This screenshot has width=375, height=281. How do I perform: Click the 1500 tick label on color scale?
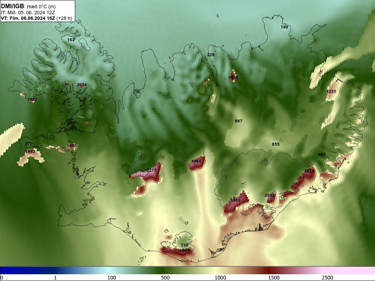[274, 278]
